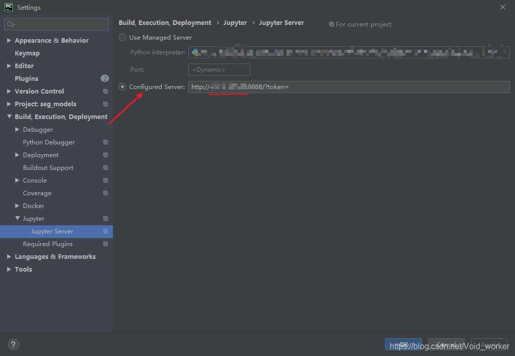Image resolution: width=515 pixels, height=356 pixels.
Task: Click the Cancel button
Action: coord(446,344)
